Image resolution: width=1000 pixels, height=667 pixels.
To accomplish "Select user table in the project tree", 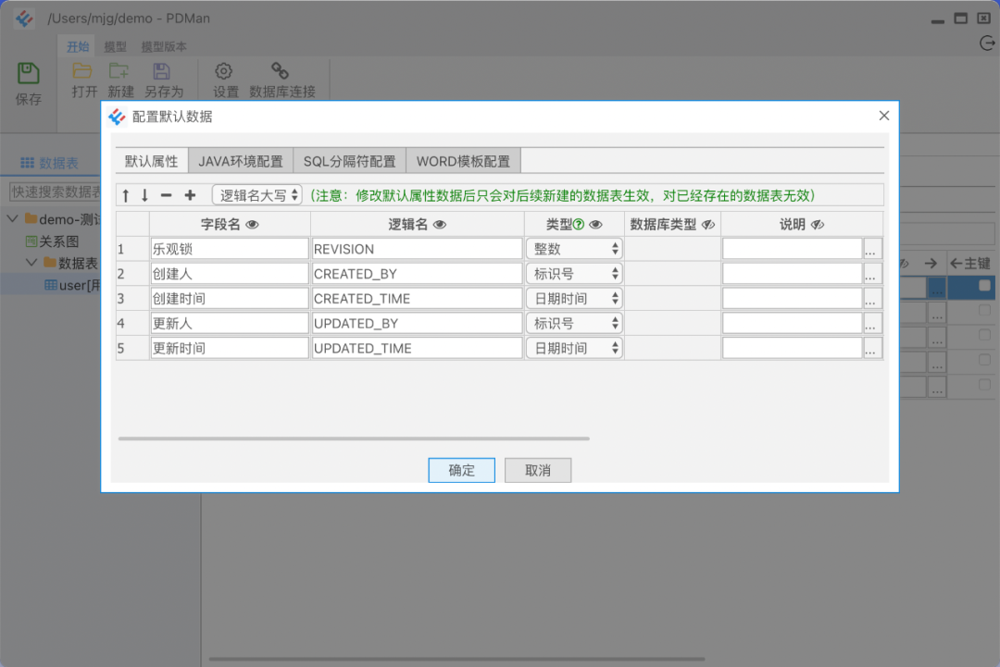I will click(72, 285).
